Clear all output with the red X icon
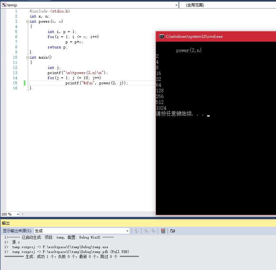Screen dimensions: 276x270 tap(163, 231)
